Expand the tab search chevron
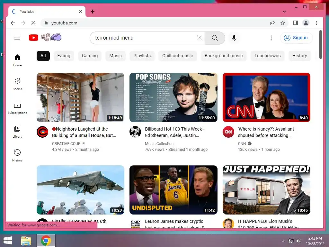This screenshot has width=329, height=247. [x=284, y=12]
